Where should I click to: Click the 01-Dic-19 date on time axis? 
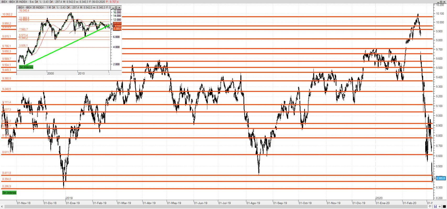(x=359, y=203)
